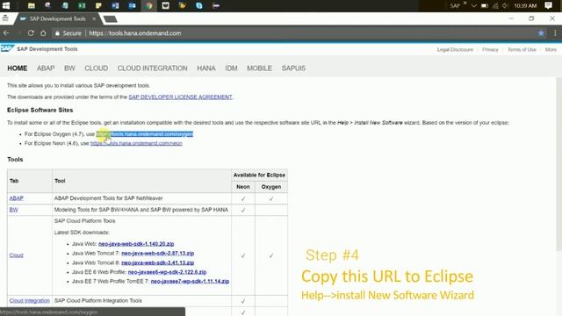Click the Eclipse Neon software site URL
The image size is (562, 316).
pos(136,143)
